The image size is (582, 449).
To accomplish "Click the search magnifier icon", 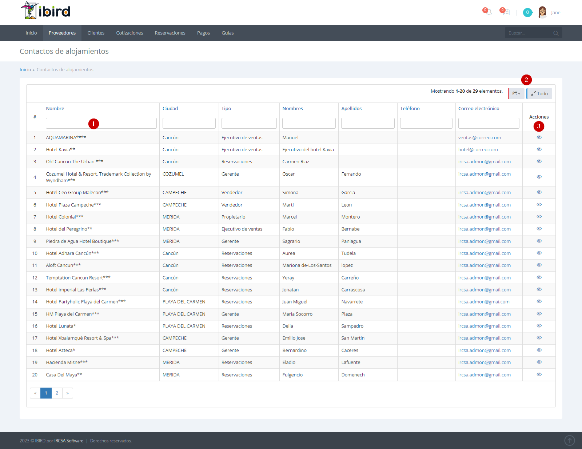I will pyautogui.click(x=556, y=33).
